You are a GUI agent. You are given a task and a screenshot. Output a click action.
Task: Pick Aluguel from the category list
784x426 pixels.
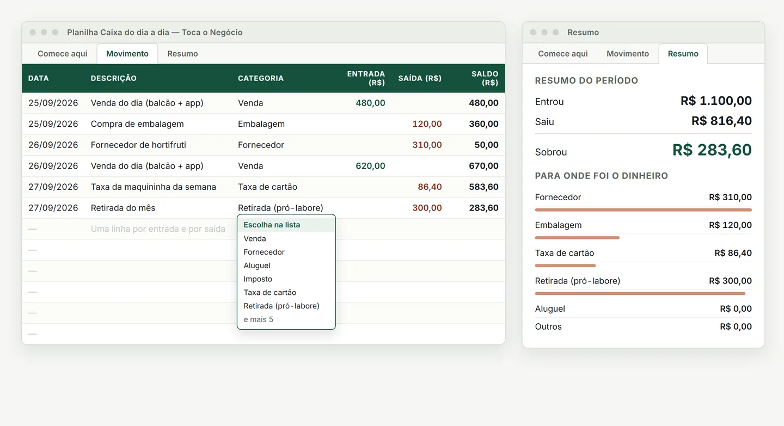tap(286, 266)
